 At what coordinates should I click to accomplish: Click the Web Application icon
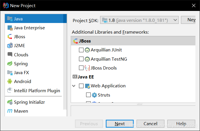88,86
